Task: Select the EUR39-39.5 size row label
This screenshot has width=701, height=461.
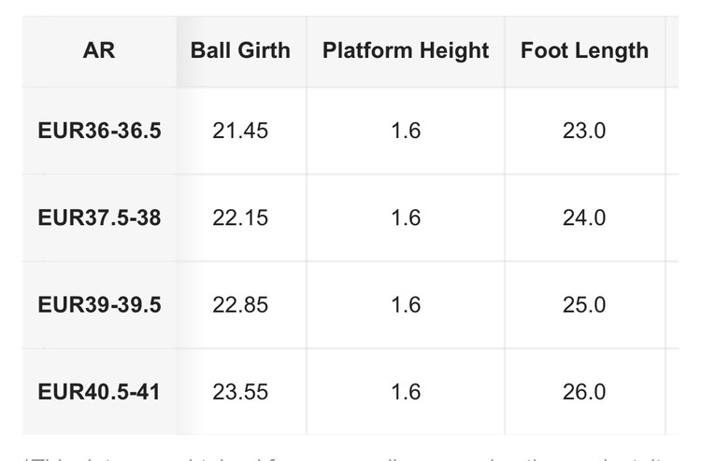Action: point(99,305)
